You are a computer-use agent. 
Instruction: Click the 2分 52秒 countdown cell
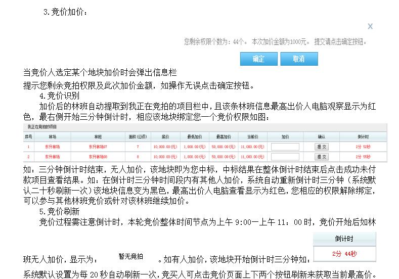click(363, 147)
